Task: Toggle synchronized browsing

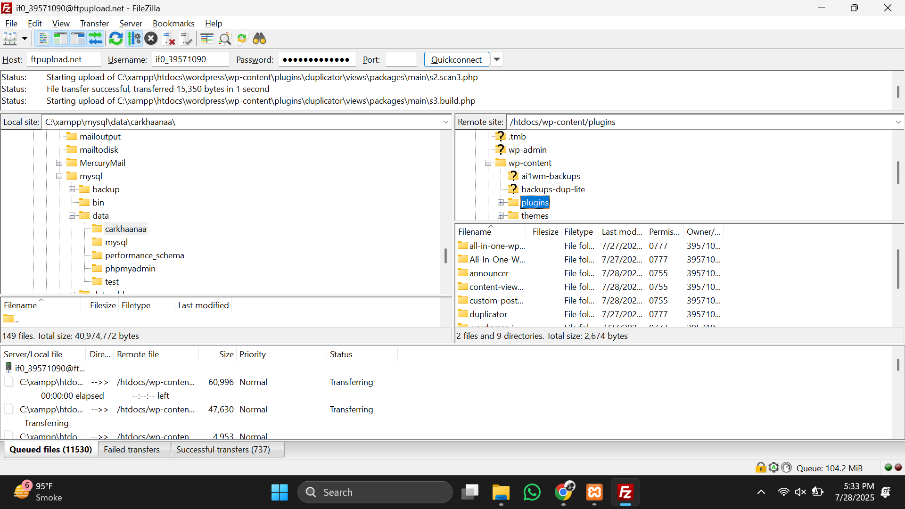Action: [242, 39]
